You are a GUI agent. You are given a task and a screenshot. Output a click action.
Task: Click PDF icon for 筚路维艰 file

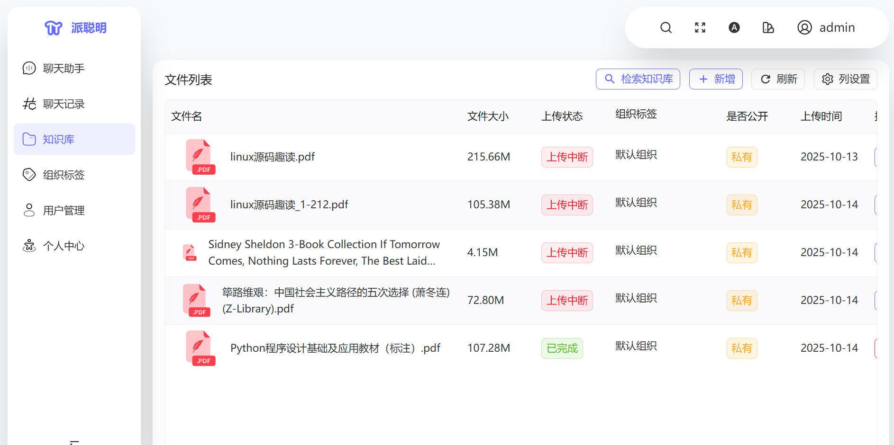(197, 300)
